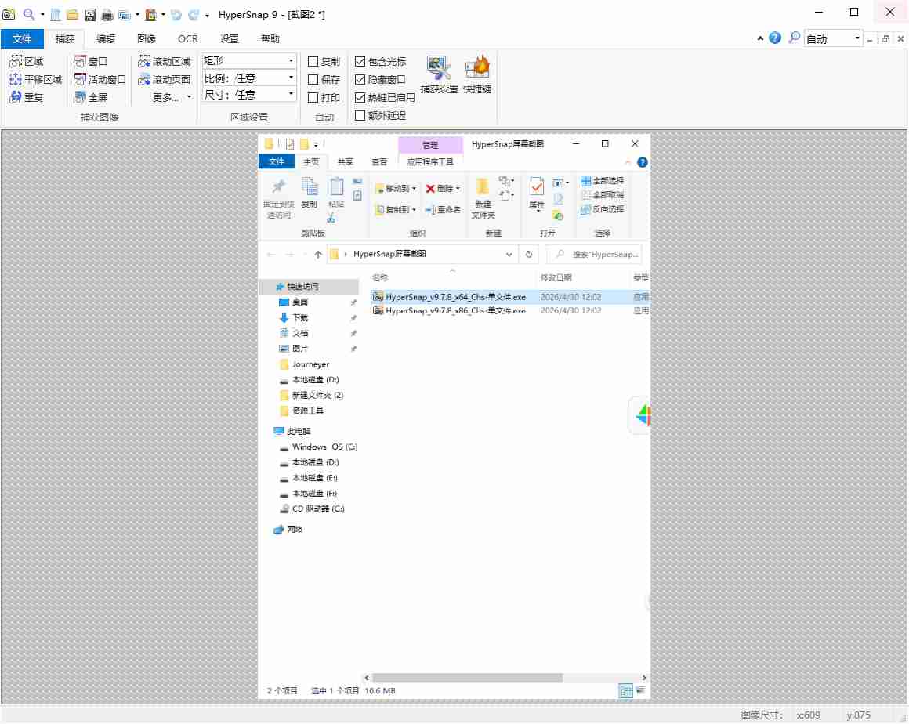Switch to the 编辑 edit tab
This screenshot has height=724, width=909.
(x=106, y=39)
